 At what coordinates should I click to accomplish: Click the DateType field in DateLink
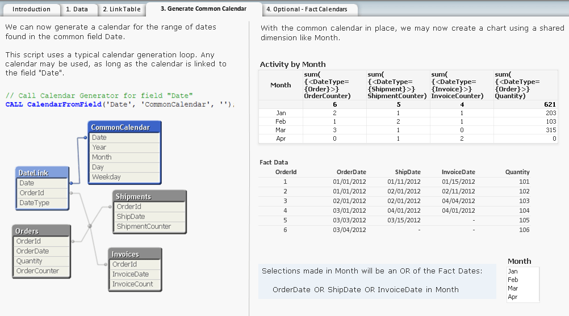(x=42, y=203)
